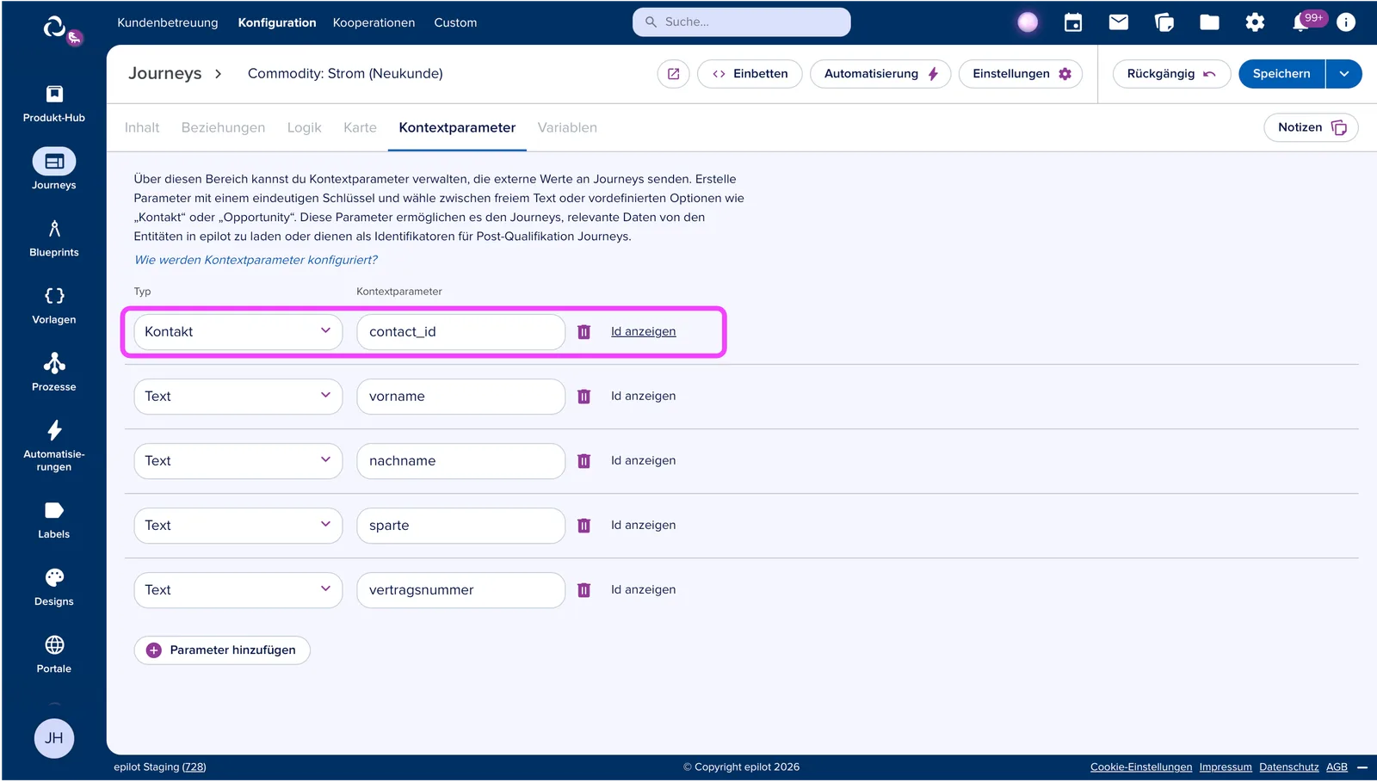Viewport: 1377px width, 782px height.
Task: Open Typ dropdown for vorname row
Action: tap(238, 397)
